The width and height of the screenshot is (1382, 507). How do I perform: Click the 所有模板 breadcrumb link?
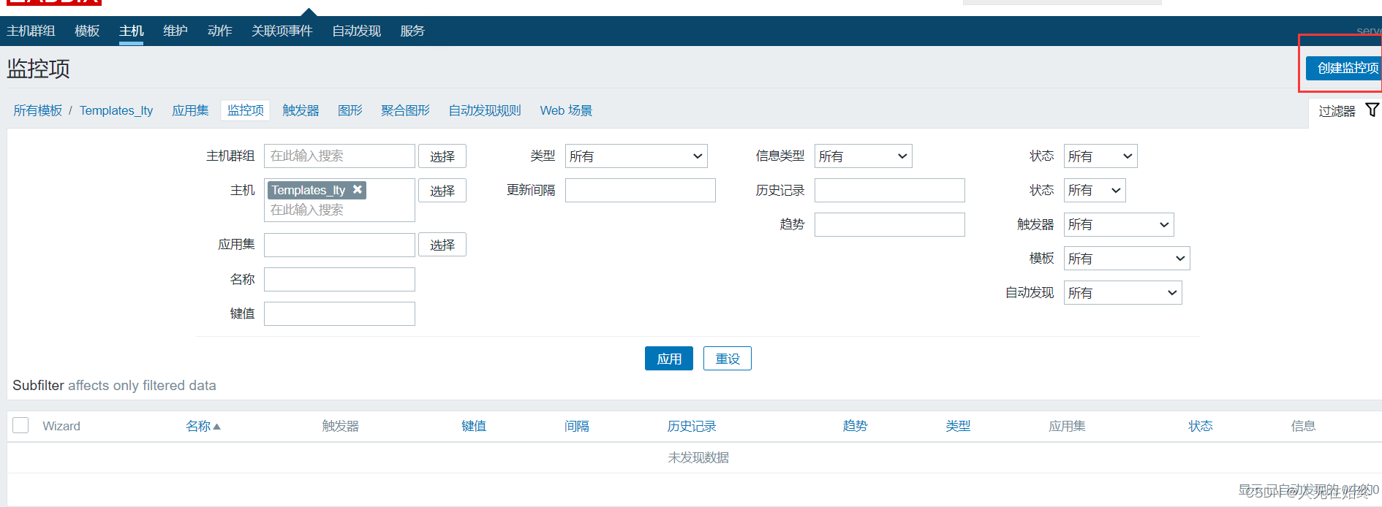(x=37, y=110)
